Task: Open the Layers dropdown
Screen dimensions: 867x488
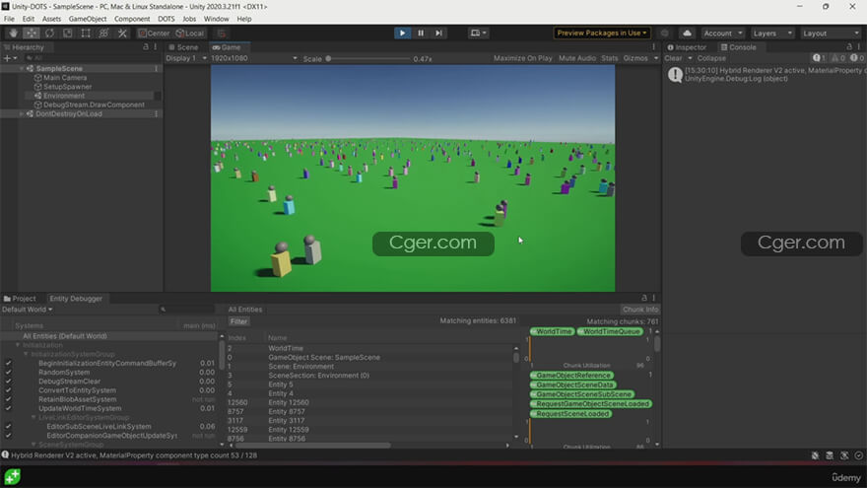Action: (771, 34)
